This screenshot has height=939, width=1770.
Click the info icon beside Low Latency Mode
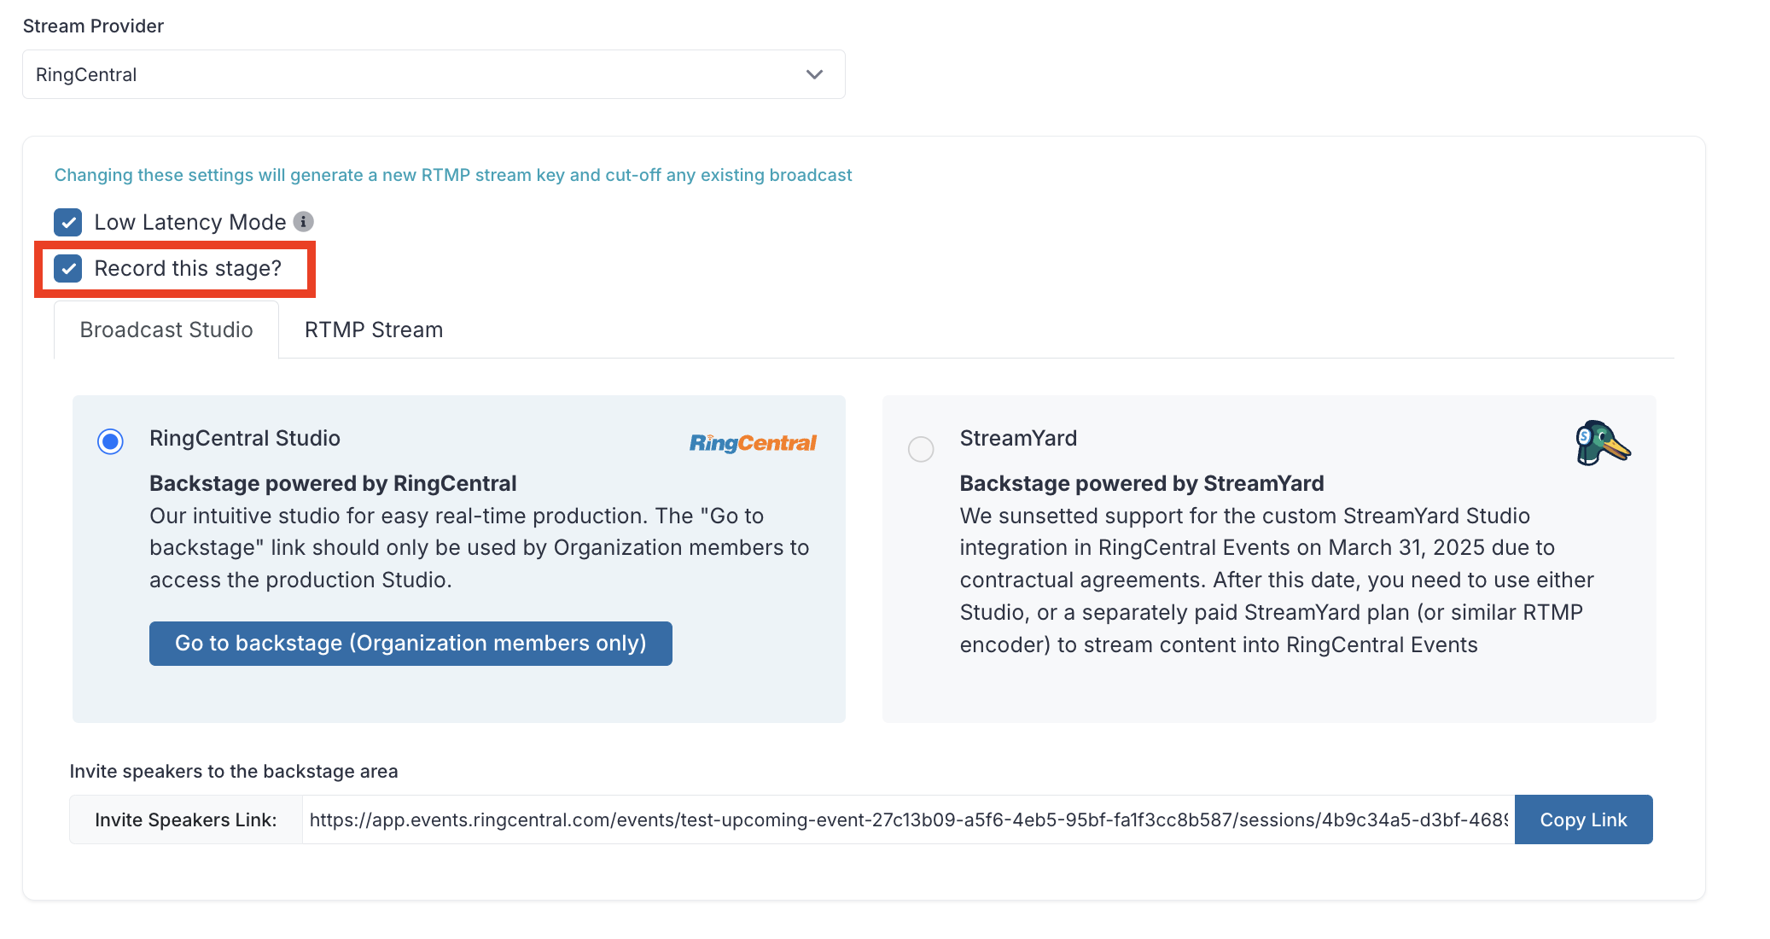[x=303, y=222]
